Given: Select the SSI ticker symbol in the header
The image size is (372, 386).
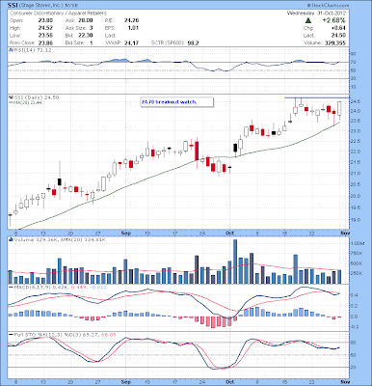Looking at the screenshot, I should 13,6.
